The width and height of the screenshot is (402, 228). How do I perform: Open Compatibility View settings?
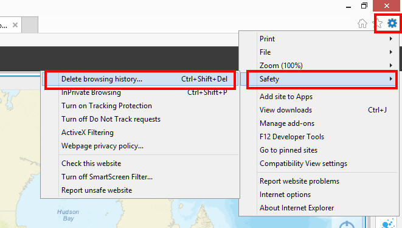tap(319, 163)
